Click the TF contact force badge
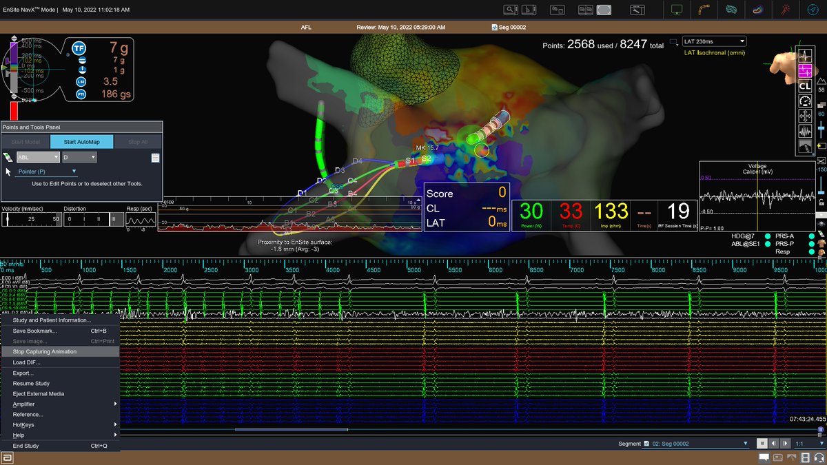 tap(79, 48)
